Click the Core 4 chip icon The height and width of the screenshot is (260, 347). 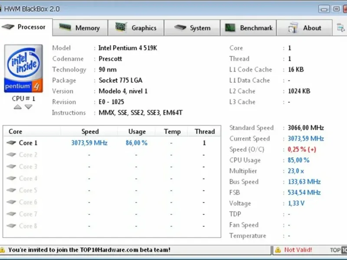point(11,178)
